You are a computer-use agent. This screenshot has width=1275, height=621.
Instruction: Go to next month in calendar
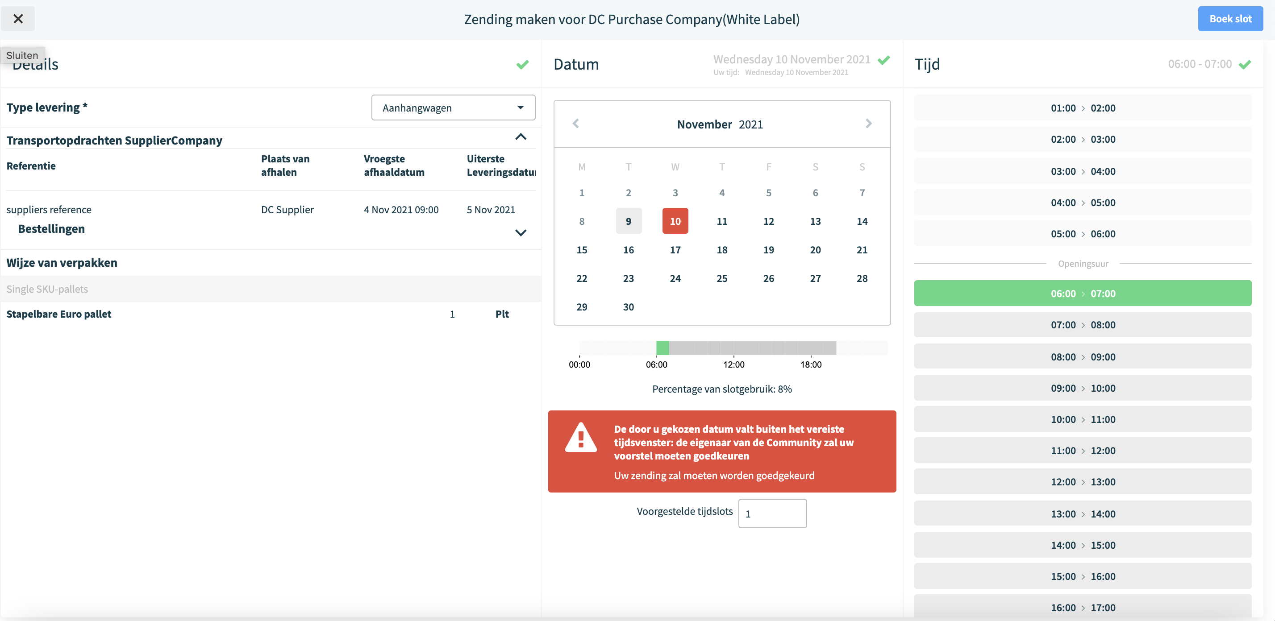coord(869,123)
